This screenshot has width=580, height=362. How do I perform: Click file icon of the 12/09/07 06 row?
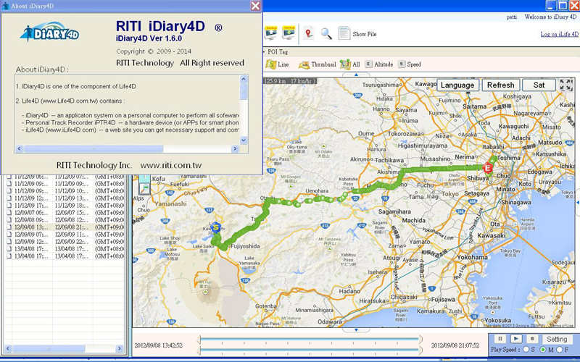pos(9,213)
